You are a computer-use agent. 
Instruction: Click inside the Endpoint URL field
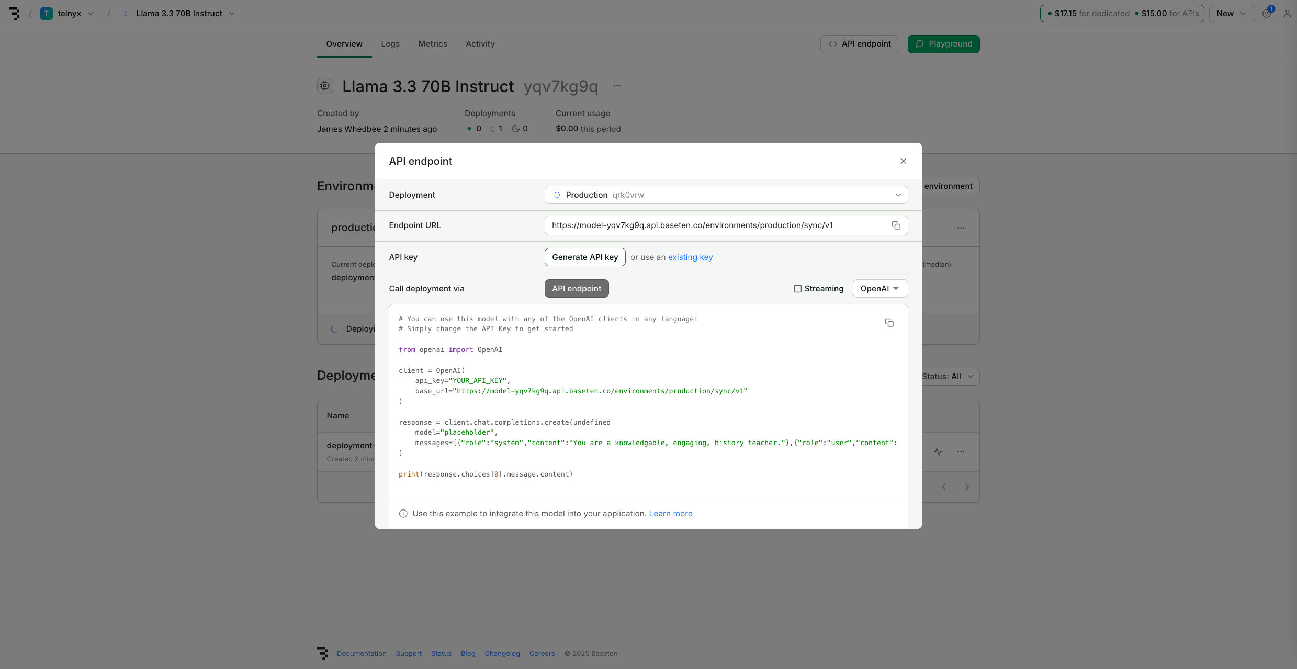(706, 225)
